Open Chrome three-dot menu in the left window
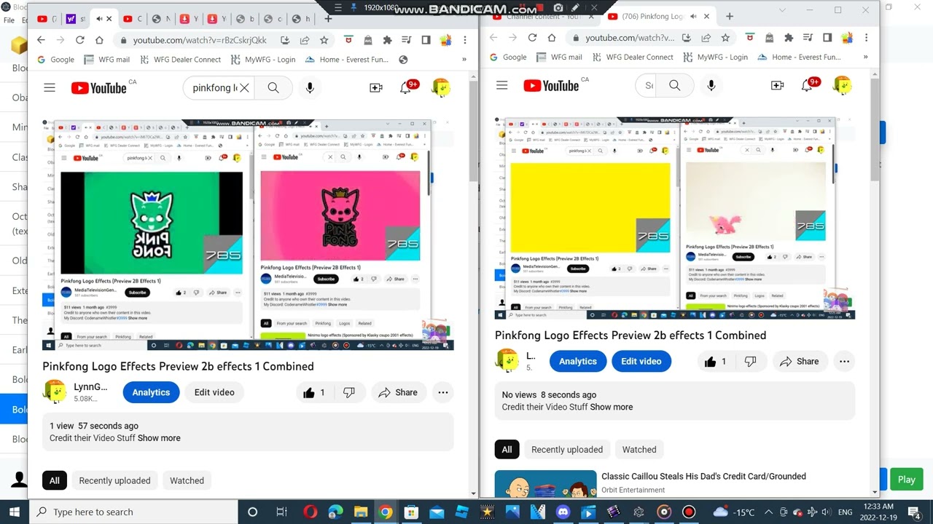 tap(464, 40)
